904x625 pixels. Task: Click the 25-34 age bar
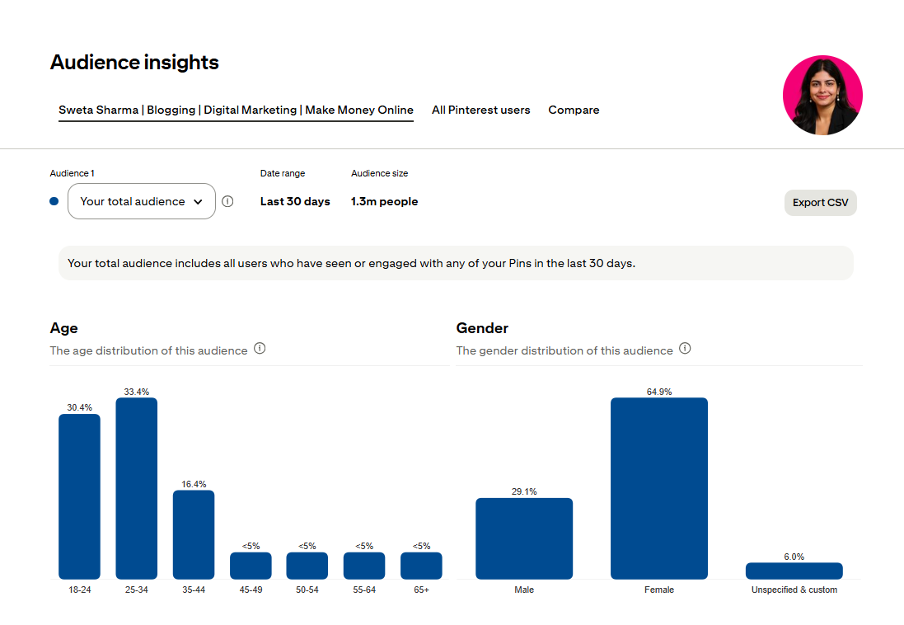pos(137,489)
